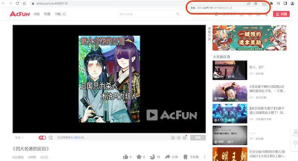The image size is (298, 161).
Task: Bookmark this page with the star icon
Action: (256, 3)
